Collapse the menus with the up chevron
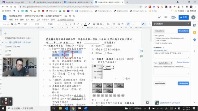Screen dimensions: 198x111 [x=150, y=24]
